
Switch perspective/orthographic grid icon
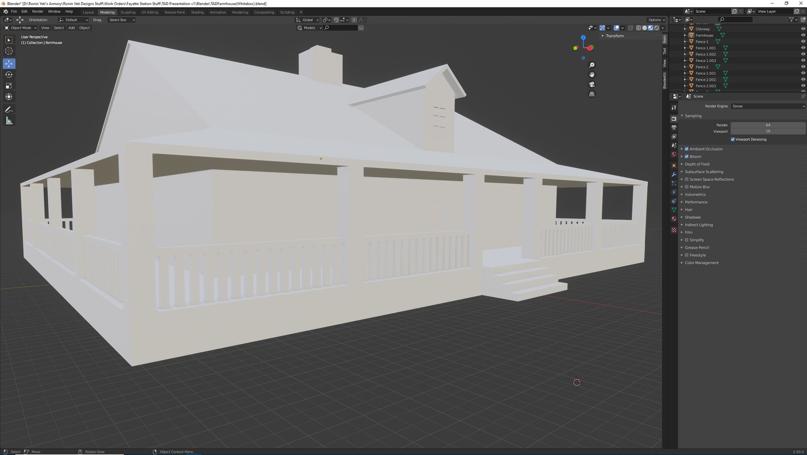pos(592,94)
